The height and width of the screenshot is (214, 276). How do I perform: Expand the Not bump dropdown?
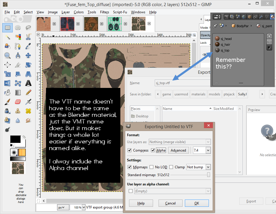pyautogui.click(x=208, y=167)
